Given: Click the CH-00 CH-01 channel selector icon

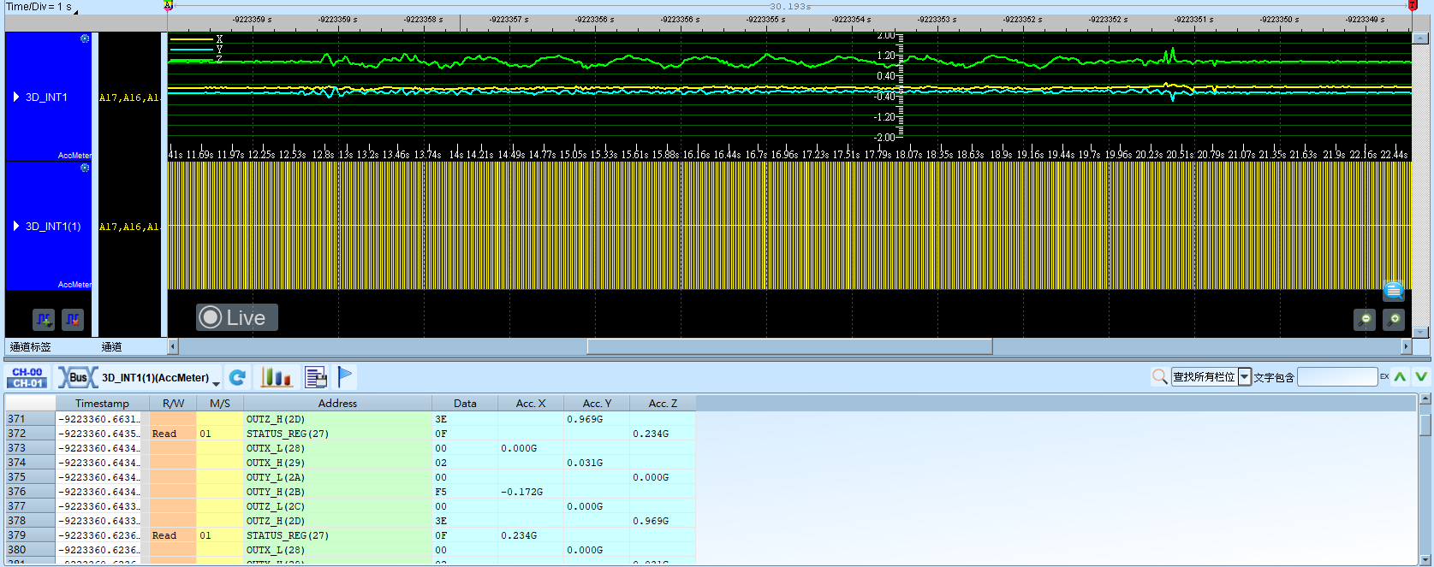Looking at the screenshot, I should 27,377.
